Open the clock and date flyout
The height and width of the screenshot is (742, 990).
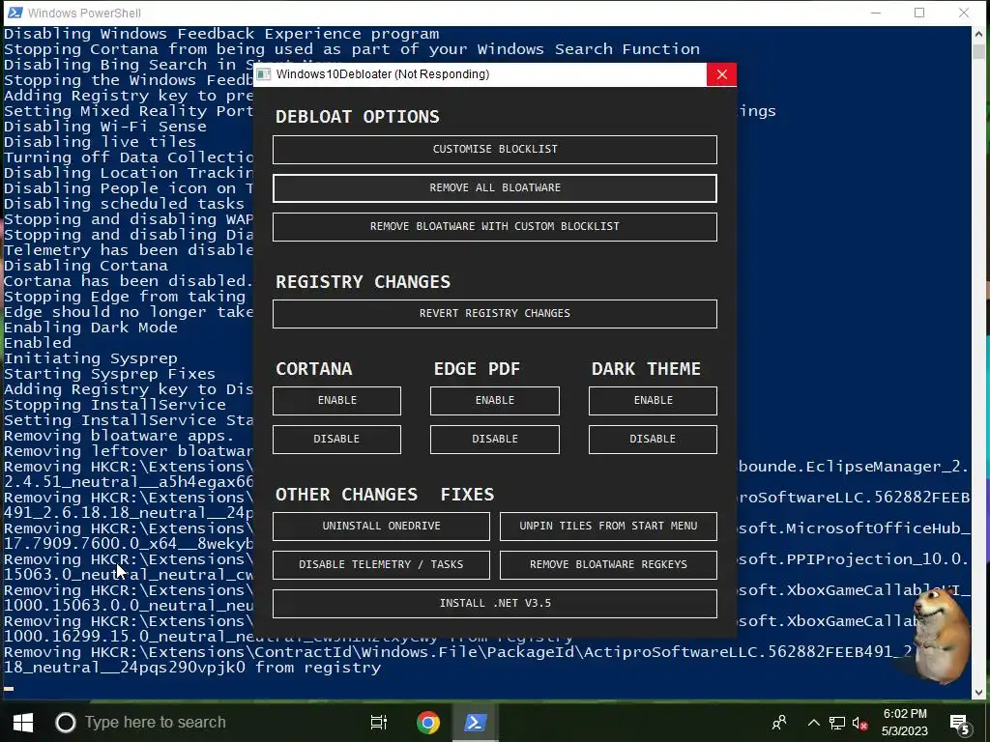point(905,723)
